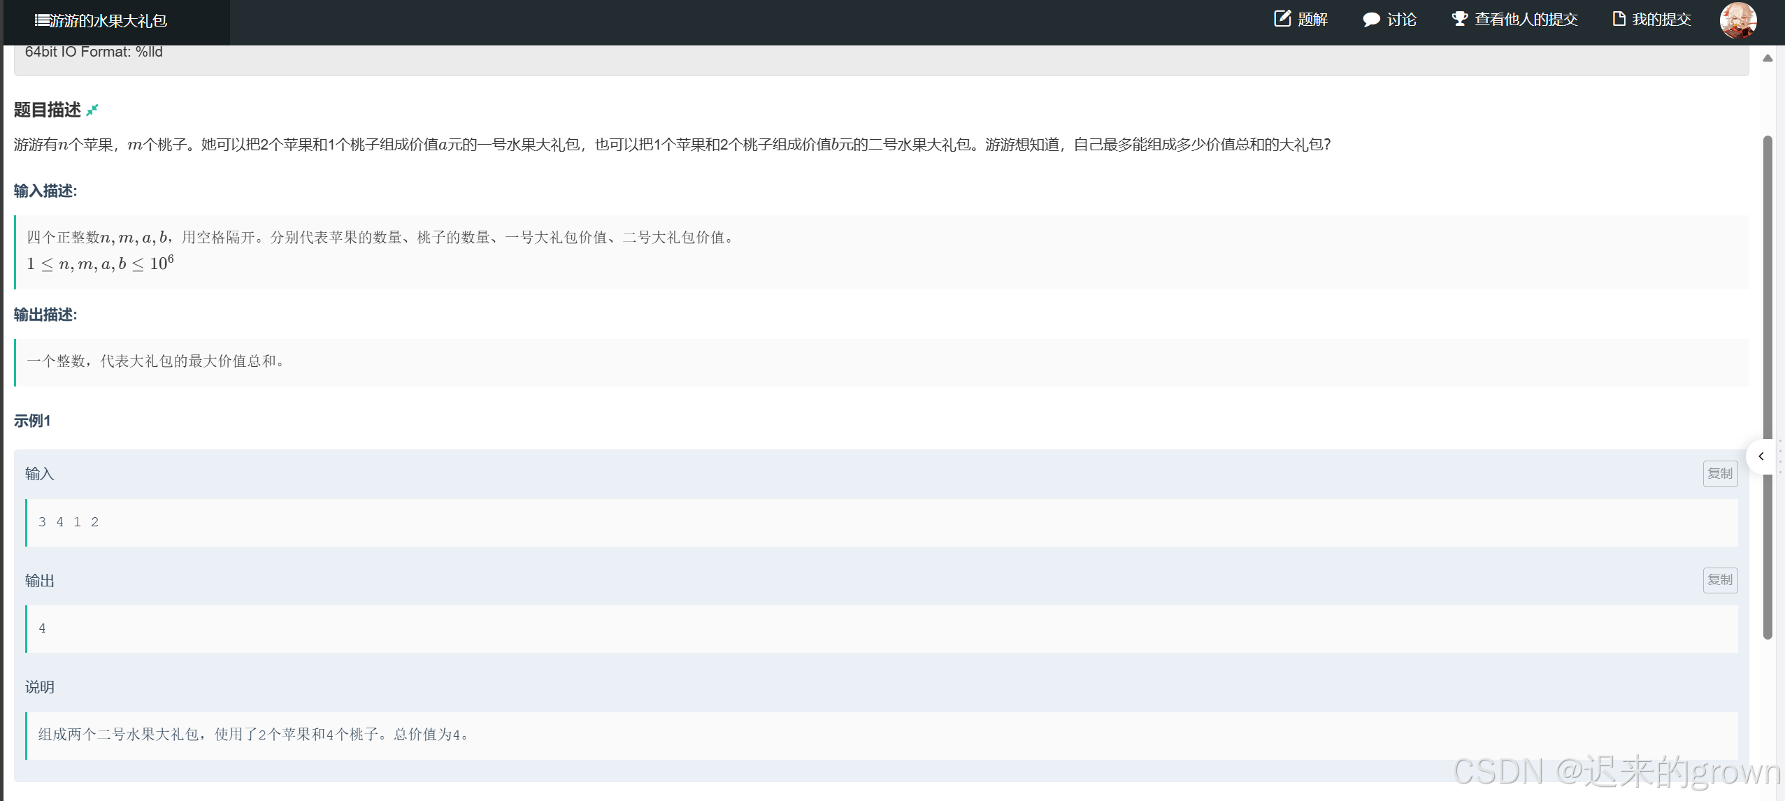Open the 题解 solutions tab
The image size is (1785, 801).
pyautogui.click(x=1312, y=20)
